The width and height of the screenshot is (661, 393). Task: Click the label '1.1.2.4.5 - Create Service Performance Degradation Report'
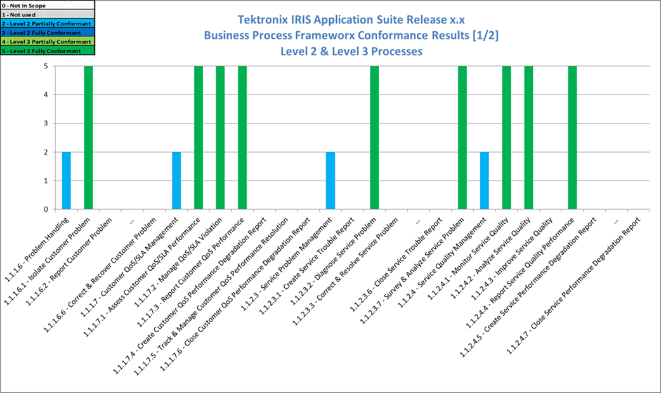point(528,287)
